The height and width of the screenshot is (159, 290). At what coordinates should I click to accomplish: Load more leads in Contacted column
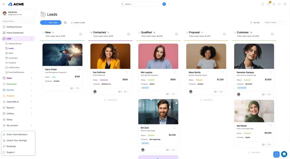110,100
